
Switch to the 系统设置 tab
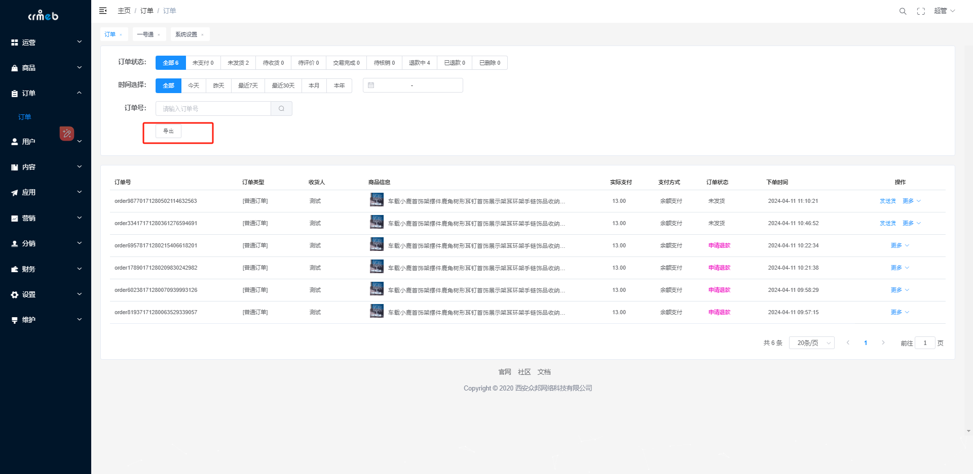(x=186, y=34)
